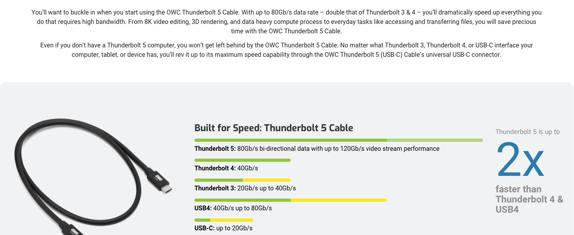574x235 pixels.
Task: Click the "USB4: 40Gb/s up to 80Gb/s" label
Action: tap(233, 208)
